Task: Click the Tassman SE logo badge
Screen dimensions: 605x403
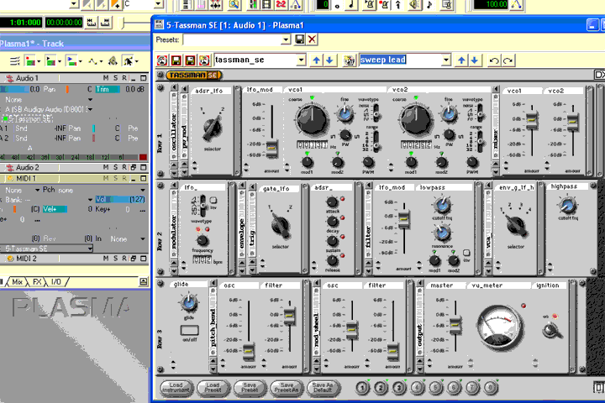Action: click(194, 76)
